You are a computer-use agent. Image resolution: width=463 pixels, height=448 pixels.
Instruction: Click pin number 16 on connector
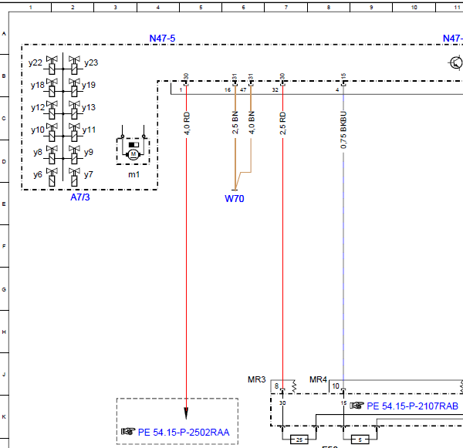[x=228, y=89]
